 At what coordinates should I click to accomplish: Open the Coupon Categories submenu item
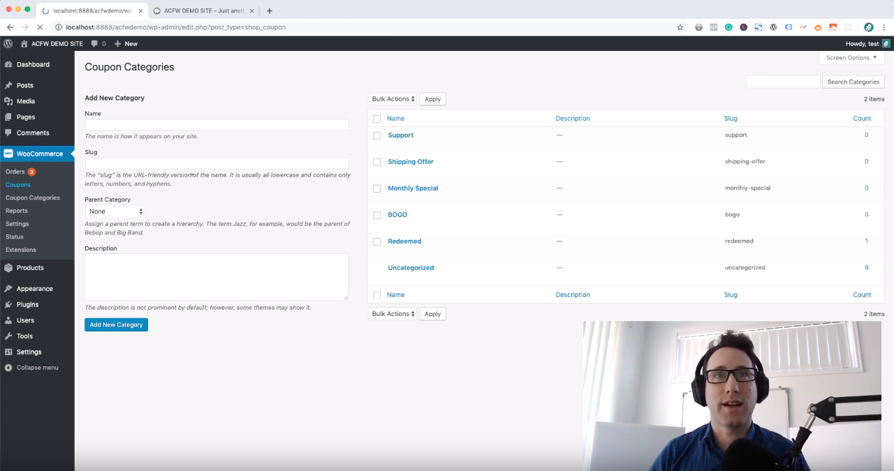click(33, 197)
